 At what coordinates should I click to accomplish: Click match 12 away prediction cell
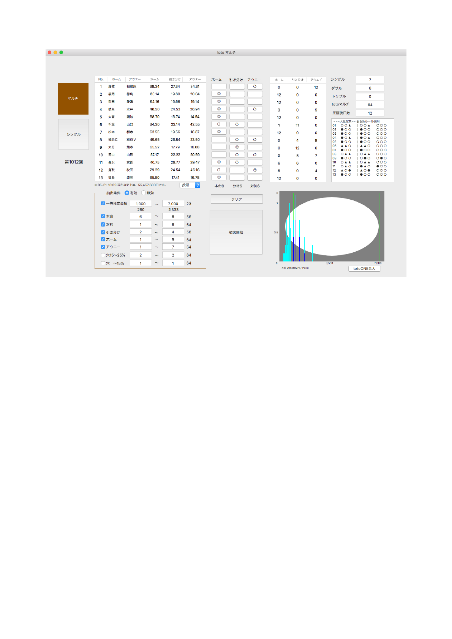[x=255, y=170]
